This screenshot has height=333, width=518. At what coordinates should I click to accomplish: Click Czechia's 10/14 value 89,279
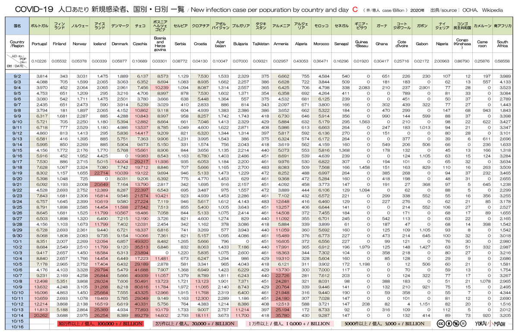[x=139, y=315]
